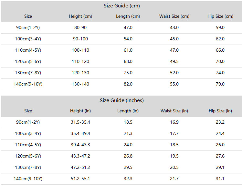242x186 pixels.
Task: Click the hip size value '79.0'
Action: (x=220, y=84)
